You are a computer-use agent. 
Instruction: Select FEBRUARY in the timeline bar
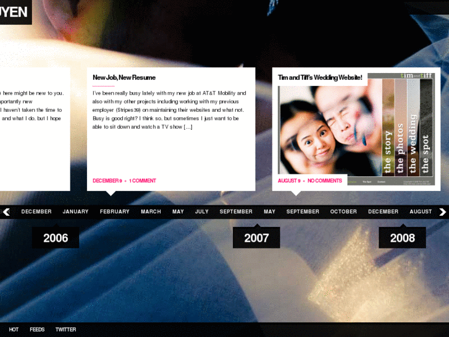(x=114, y=211)
